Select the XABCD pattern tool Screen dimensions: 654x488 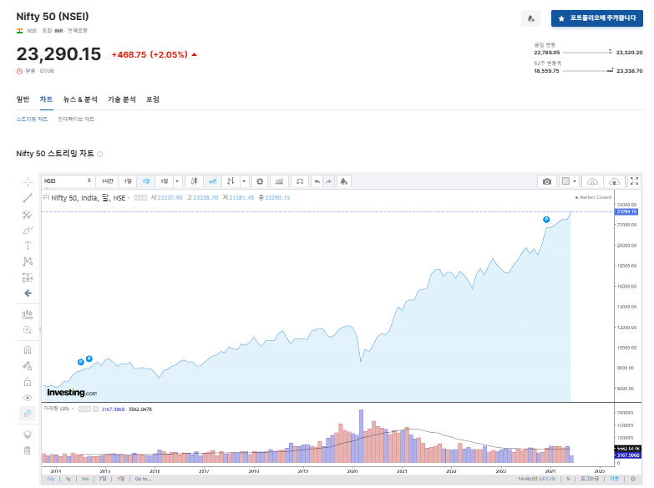(28, 262)
